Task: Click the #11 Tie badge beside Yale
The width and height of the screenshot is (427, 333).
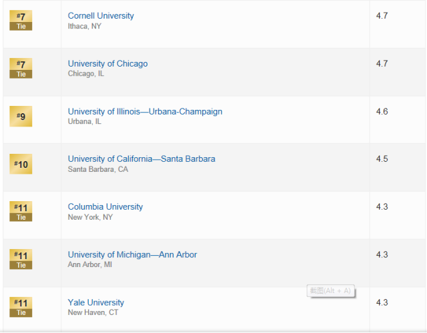Action: 21,307
